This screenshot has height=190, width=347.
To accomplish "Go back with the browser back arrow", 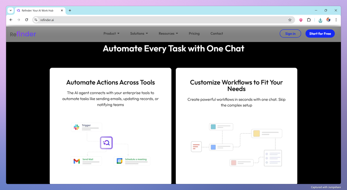I will point(11,20).
